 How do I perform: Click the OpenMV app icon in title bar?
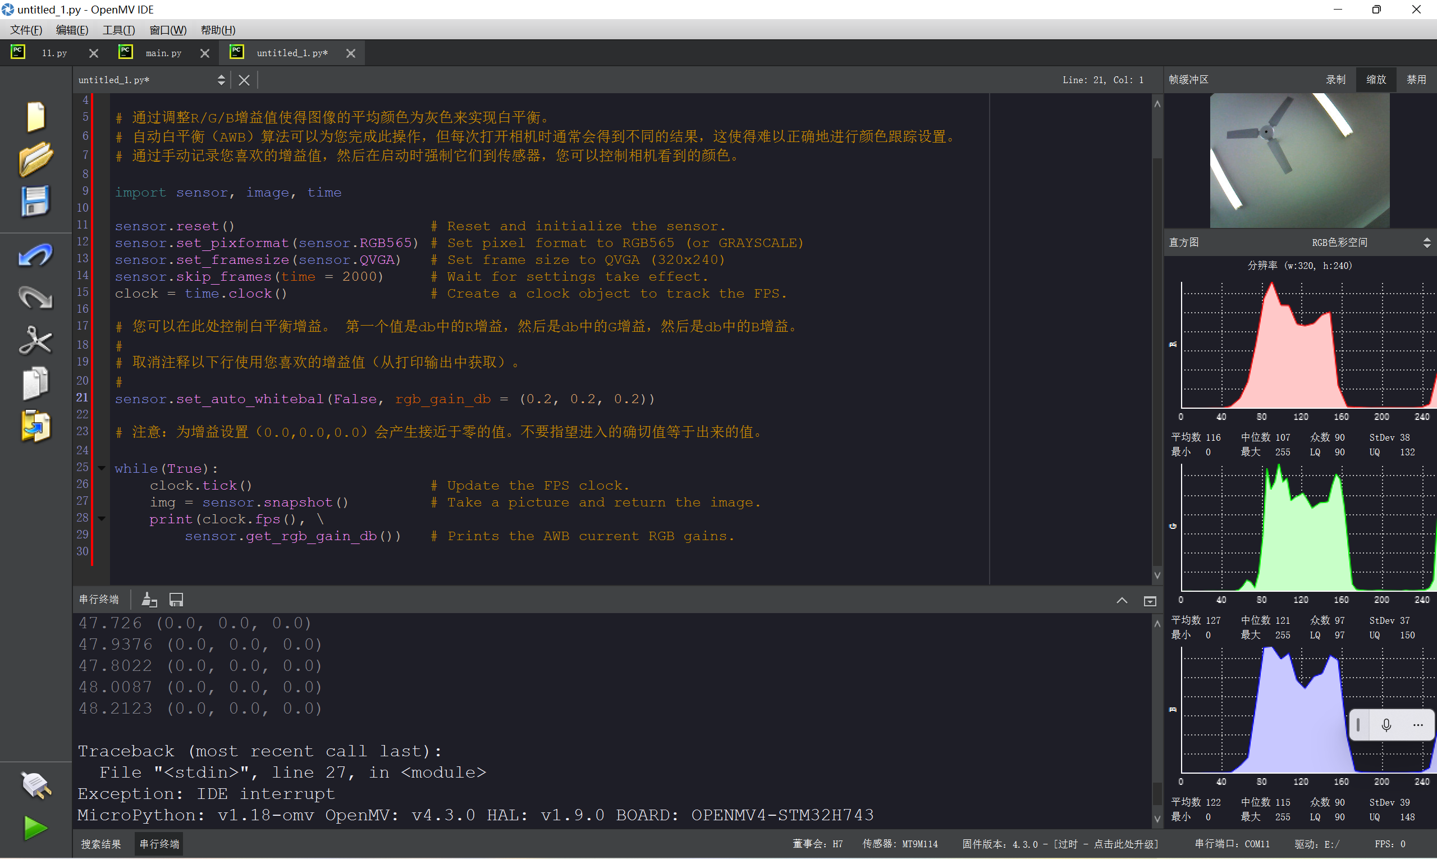click(x=7, y=9)
